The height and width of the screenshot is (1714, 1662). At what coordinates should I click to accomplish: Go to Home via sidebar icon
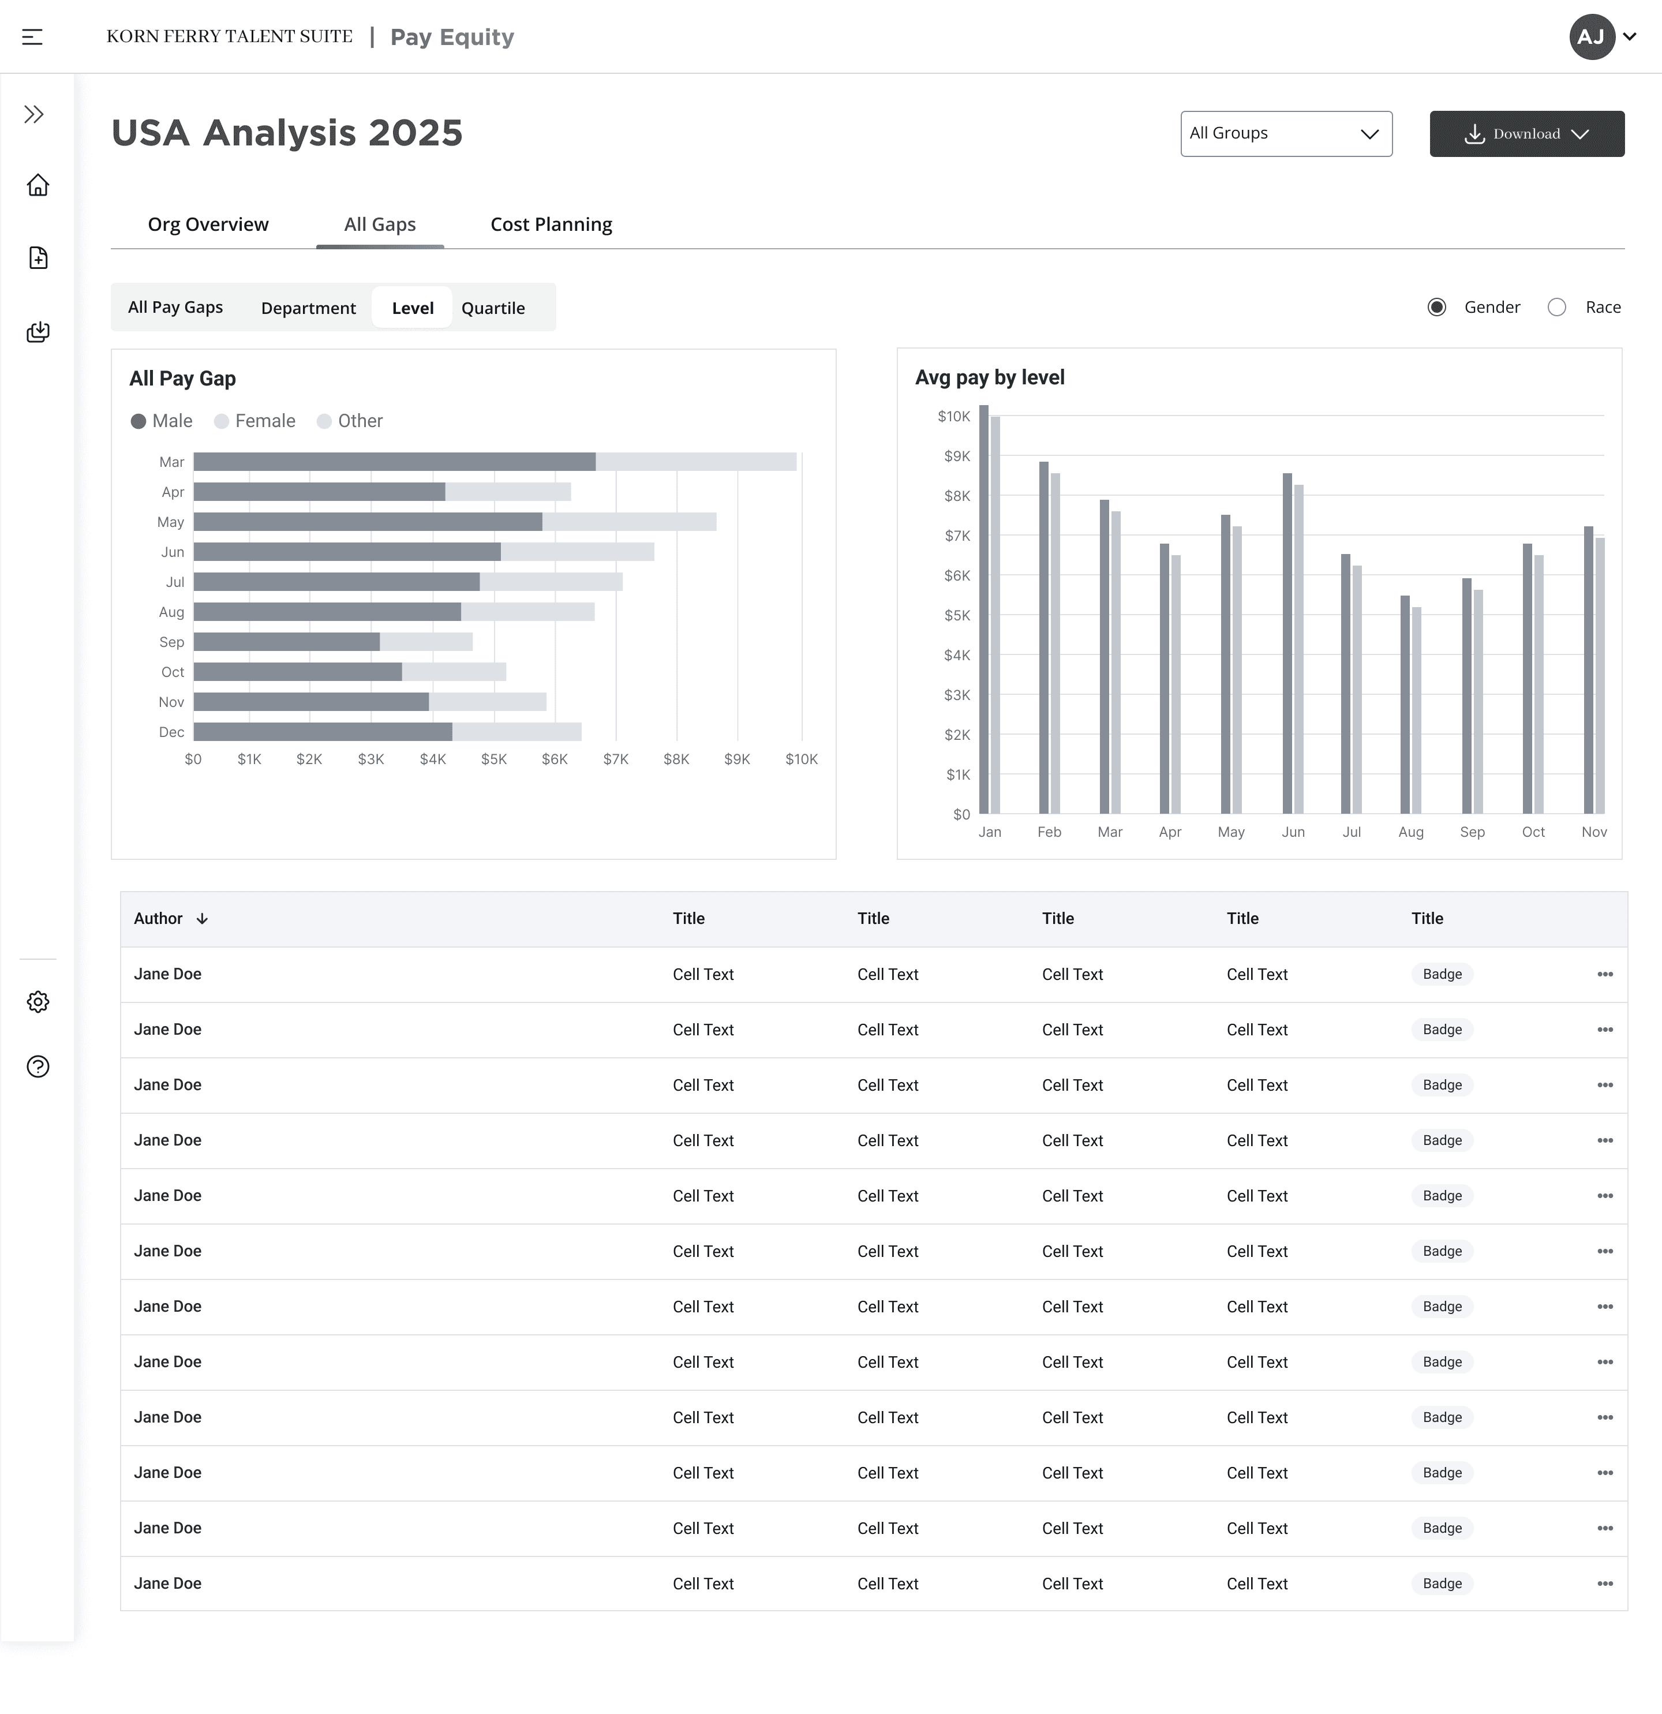click(38, 185)
